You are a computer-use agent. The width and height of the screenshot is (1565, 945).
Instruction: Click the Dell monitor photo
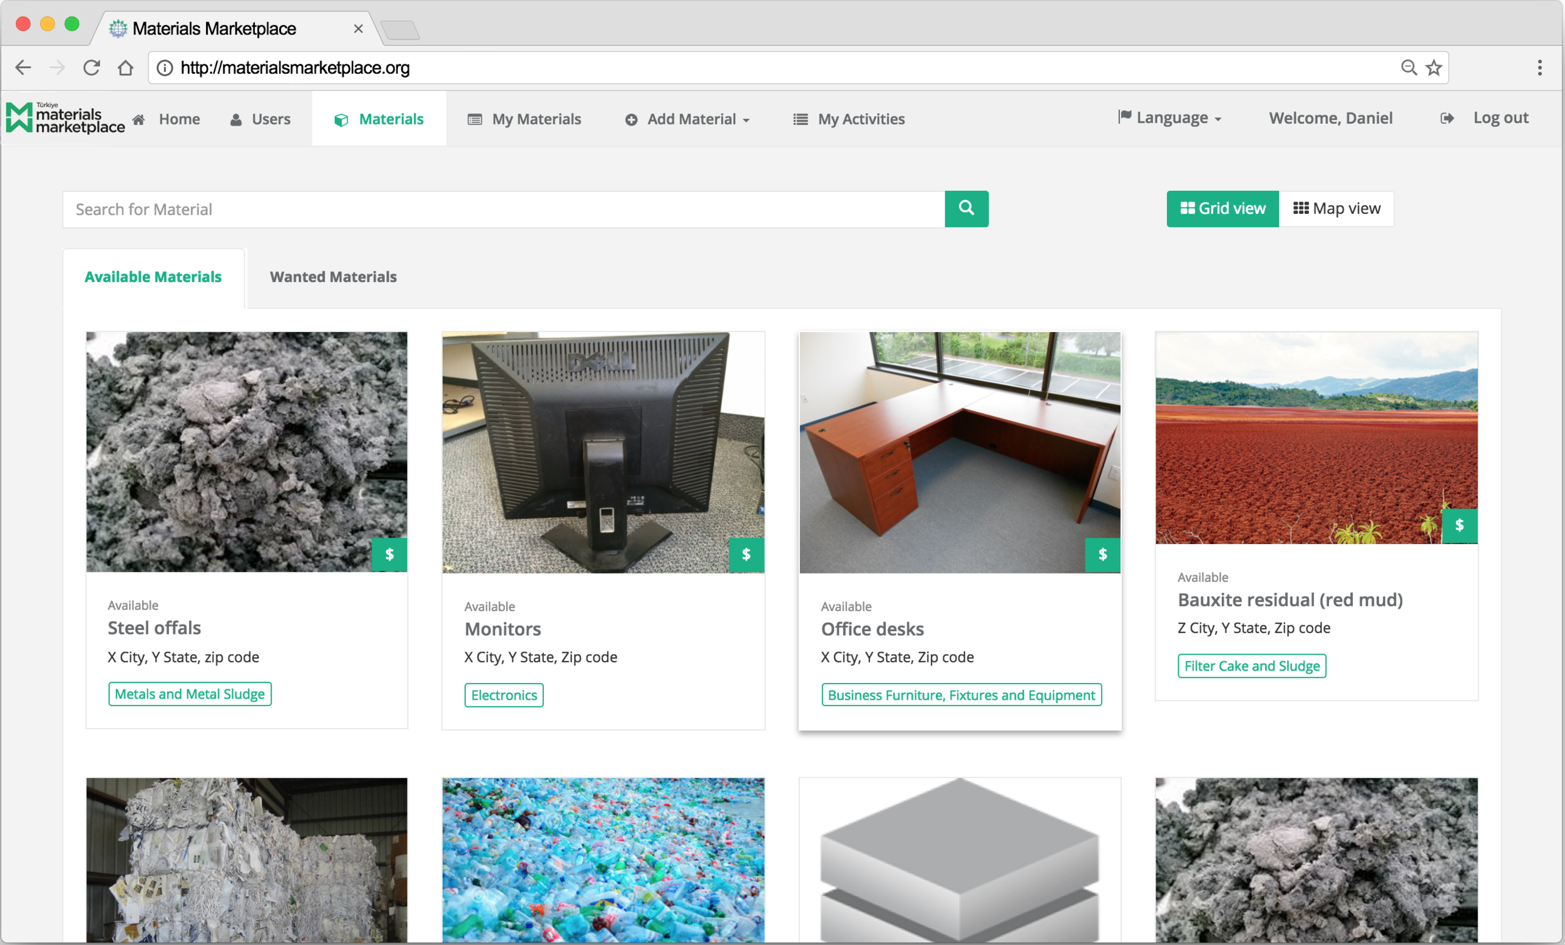(x=603, y=452)
